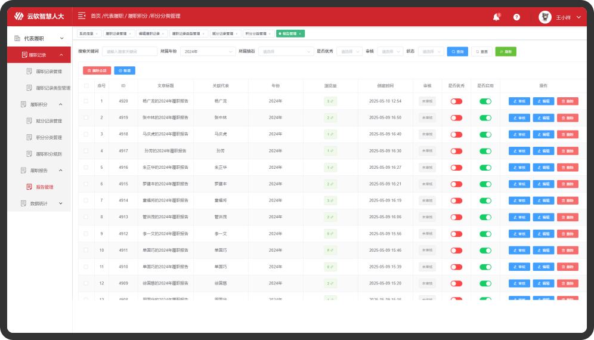The image size is (594, 340).
Task: Close the 系统信息 tab via its x icon
Action: click(98, 34)
